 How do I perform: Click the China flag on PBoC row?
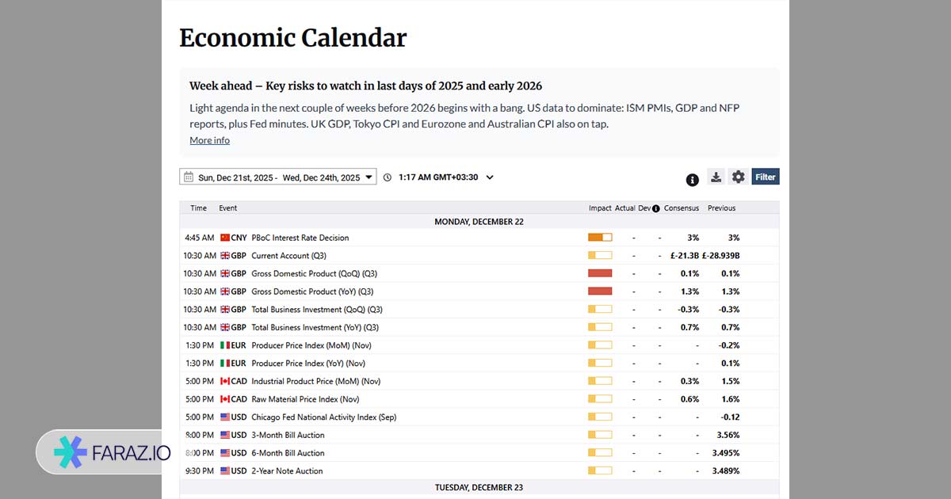225,238
